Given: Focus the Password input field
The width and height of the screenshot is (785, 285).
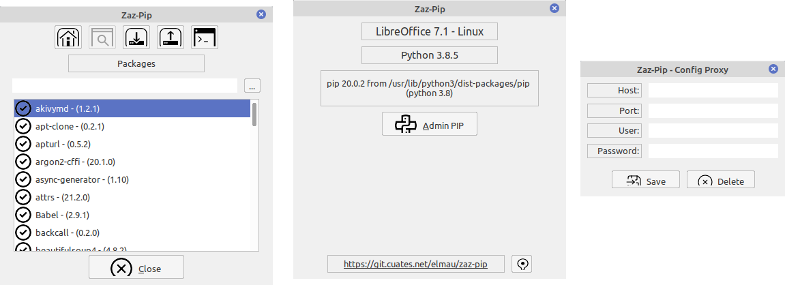Looking at the screenshot, I should [713, 151].
